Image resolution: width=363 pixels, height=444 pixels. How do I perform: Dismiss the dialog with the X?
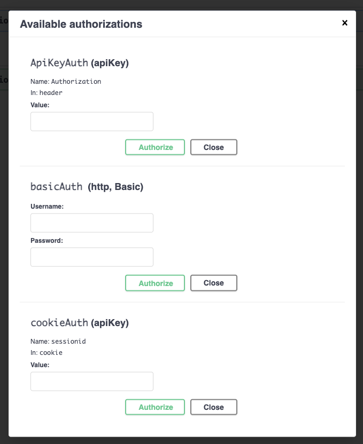pyautogui.click(x=345, y=23)
